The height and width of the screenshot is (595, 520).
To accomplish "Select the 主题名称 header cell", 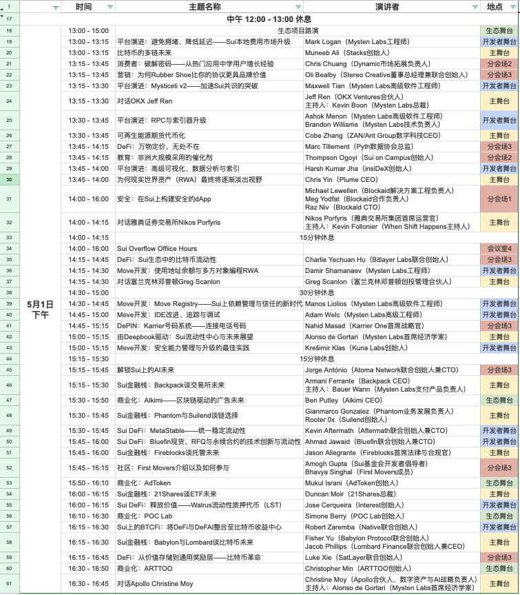I will click(209, 6).
